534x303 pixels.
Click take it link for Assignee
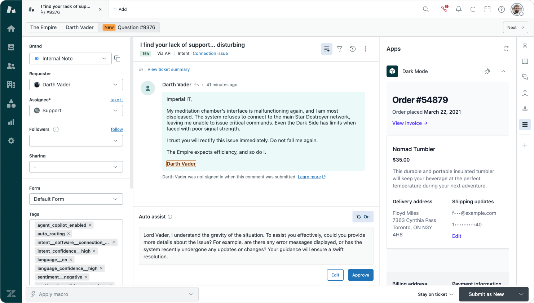(116, 100)
